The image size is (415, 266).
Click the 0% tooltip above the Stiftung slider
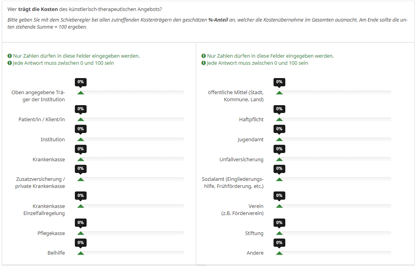[279, 222]
